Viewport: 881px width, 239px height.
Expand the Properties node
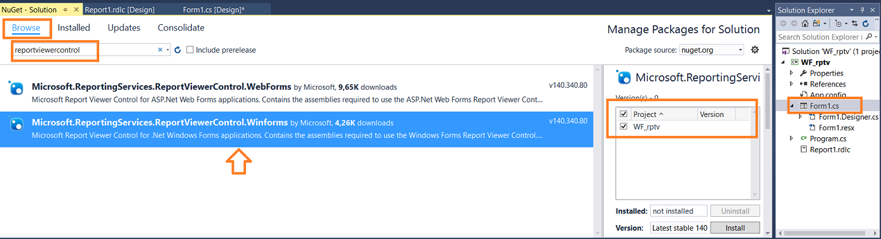[791, 73]
